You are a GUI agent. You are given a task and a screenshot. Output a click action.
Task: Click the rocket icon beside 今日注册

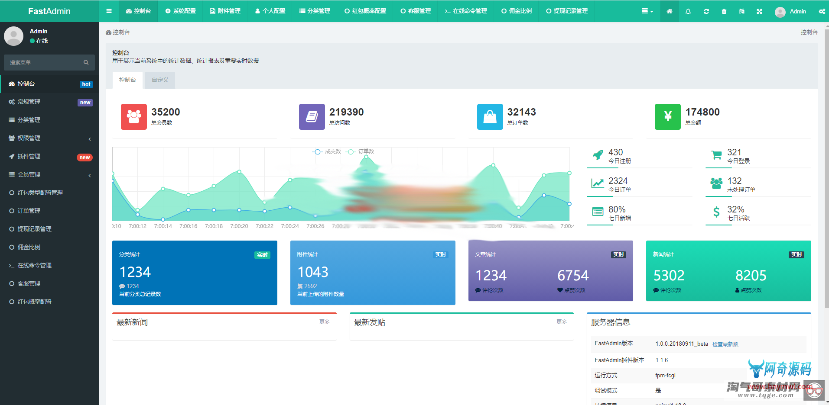(x=598, y=155)
